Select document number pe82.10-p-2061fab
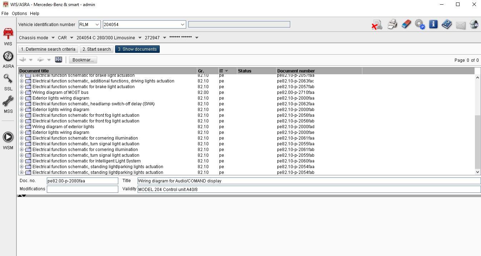Viewport: 481px width, 256px height. tap(296, 150)
